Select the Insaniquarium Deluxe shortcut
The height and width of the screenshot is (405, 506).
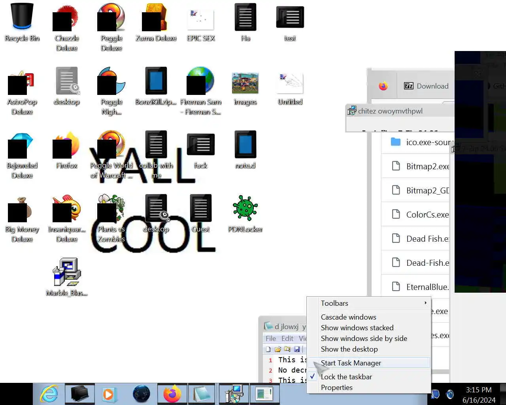click(66, 219)
